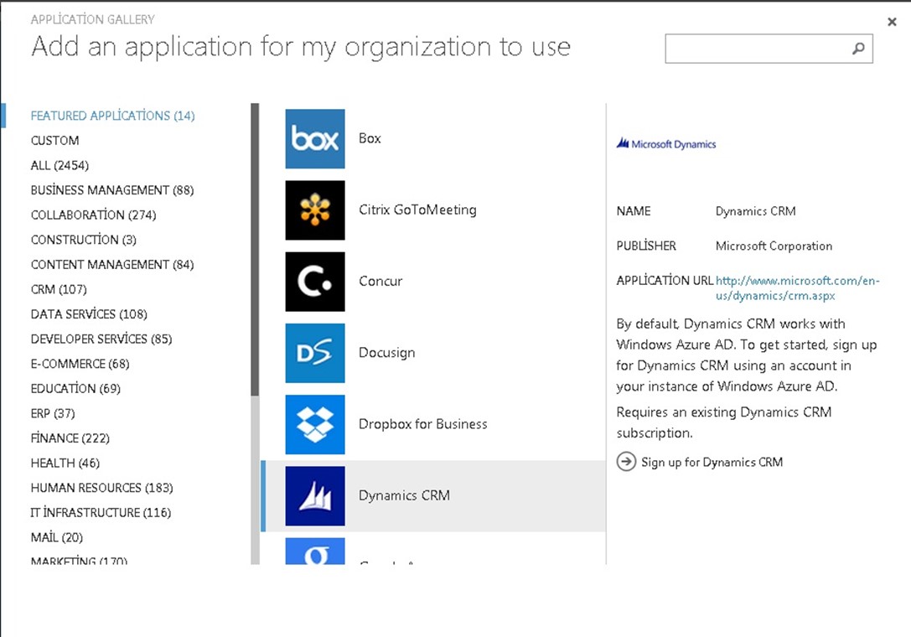Click the Dynamics CRM name value in details

click(x=756, y=211)
